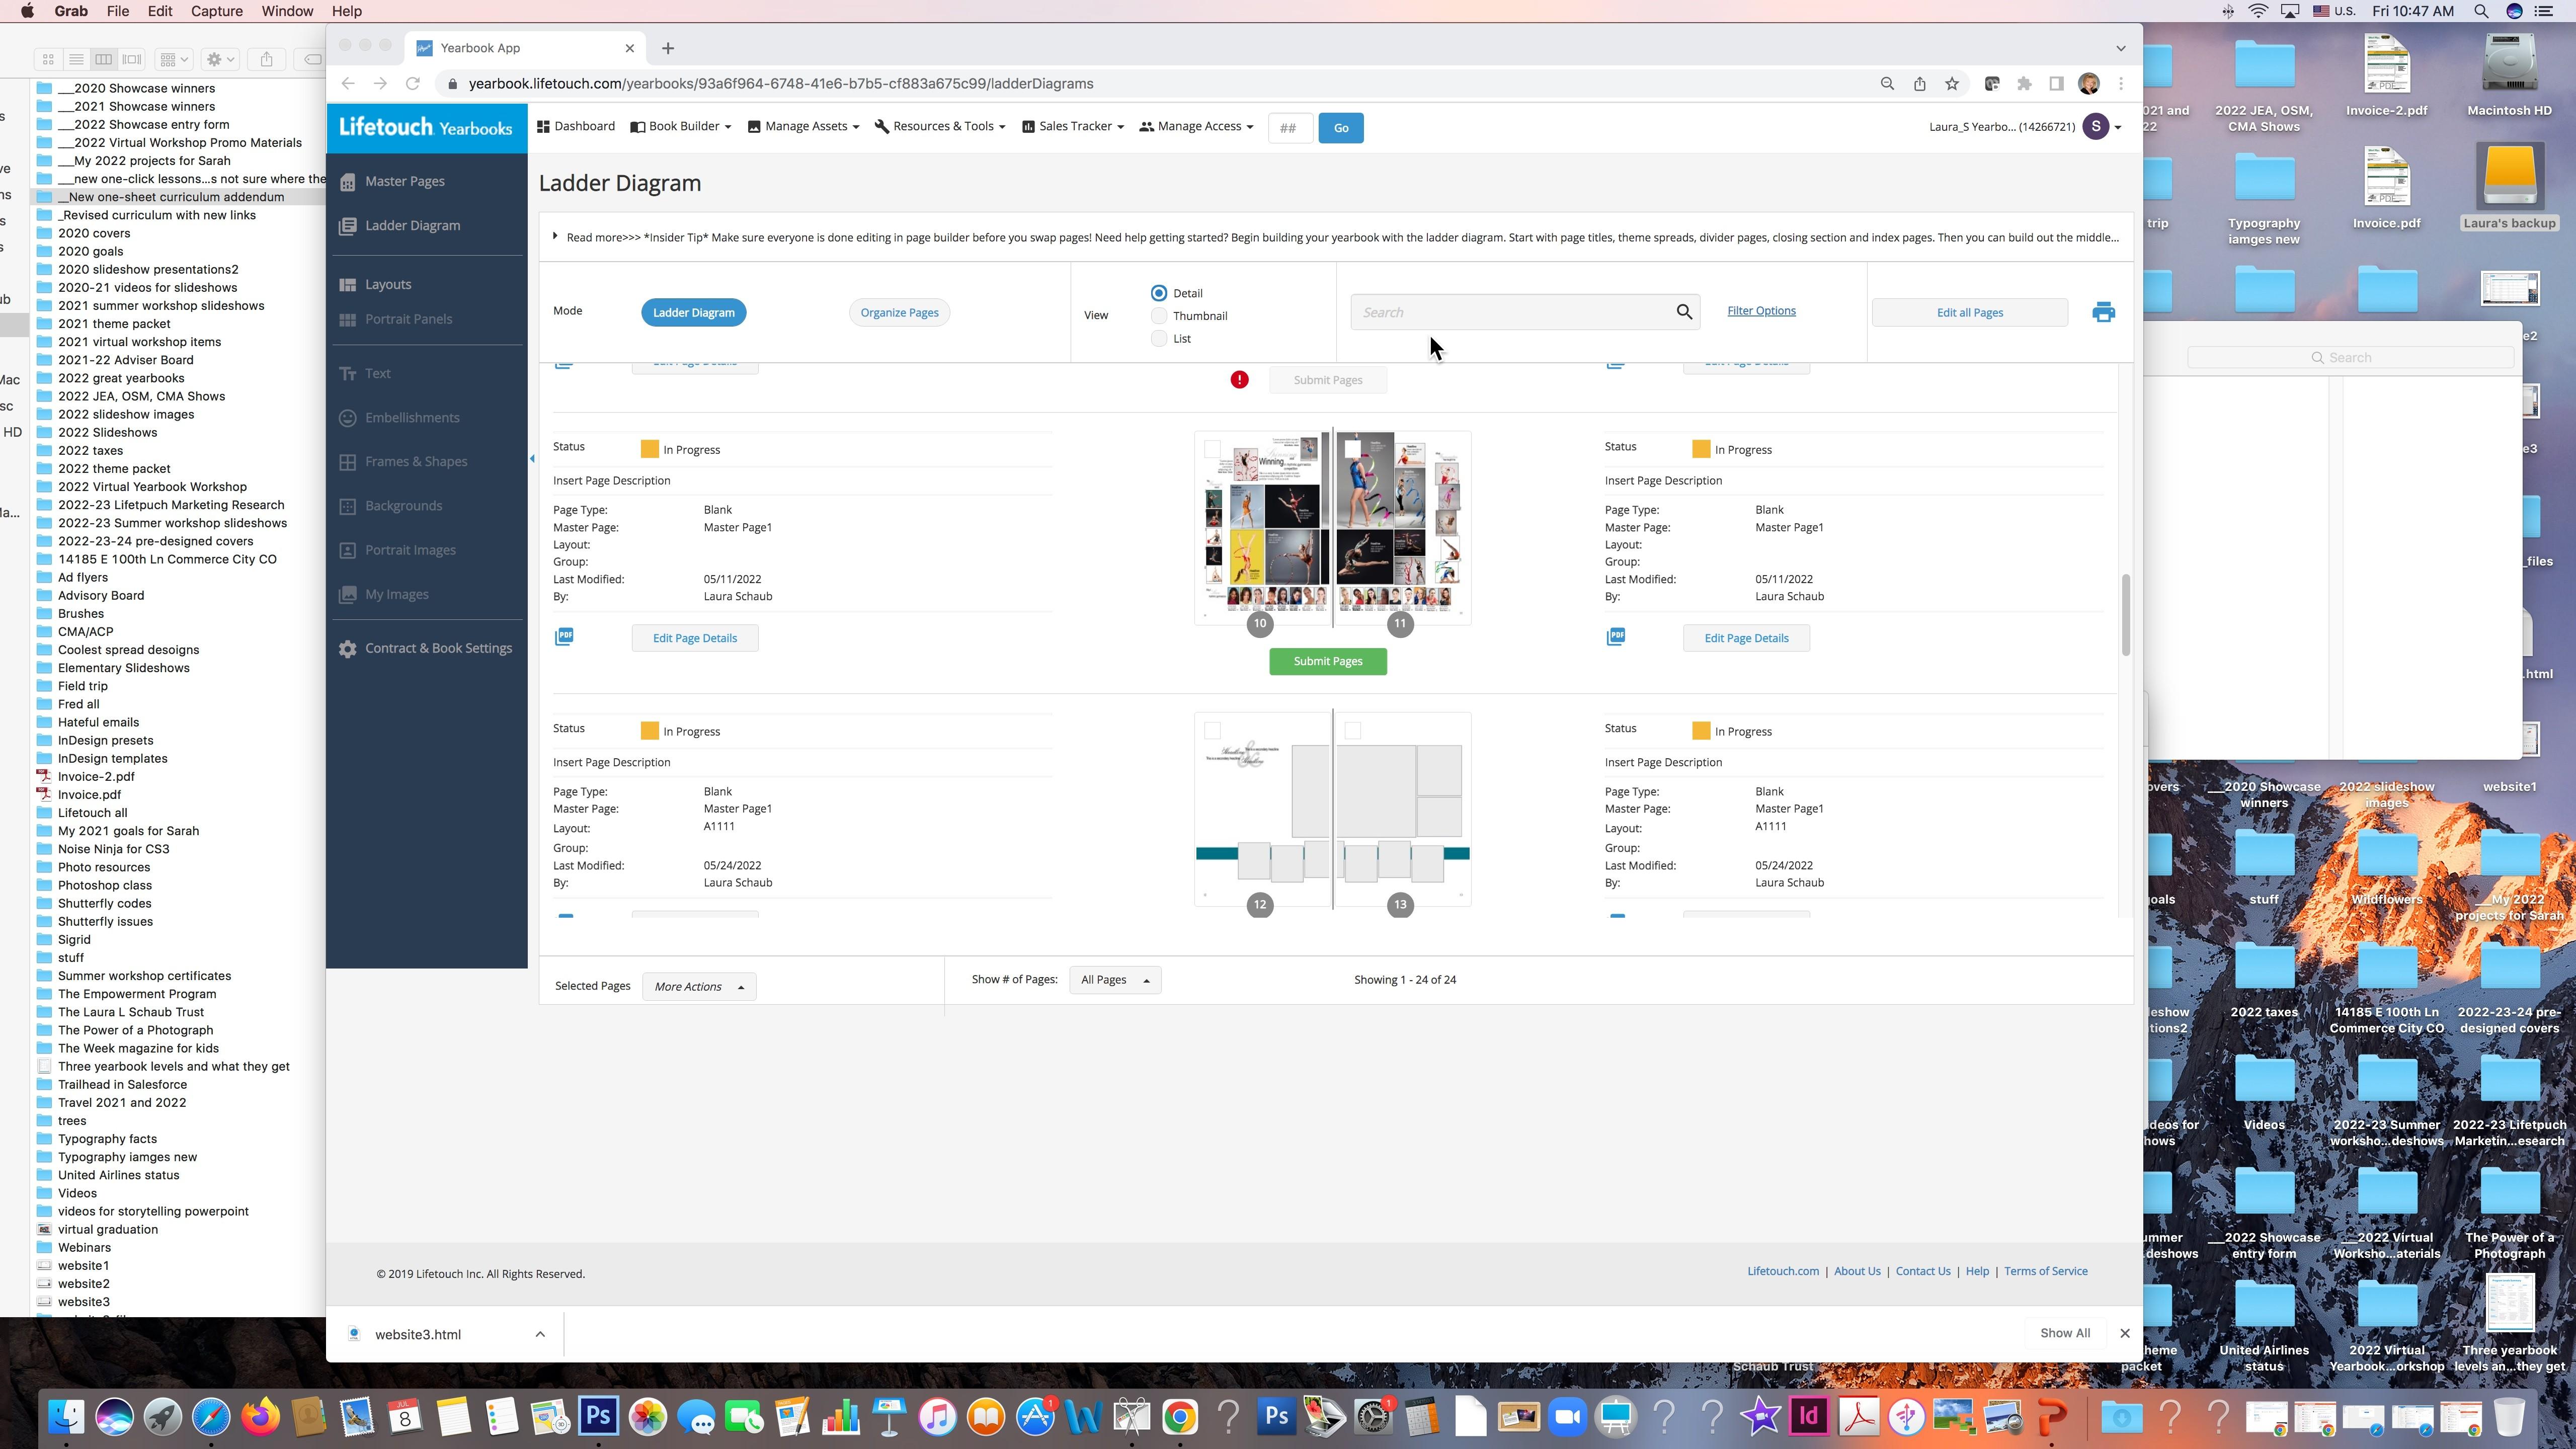Screen dimensions: 2576x1449
Task: Expand the Sales Tracker dropdown
Action: tap(1073, 127)
